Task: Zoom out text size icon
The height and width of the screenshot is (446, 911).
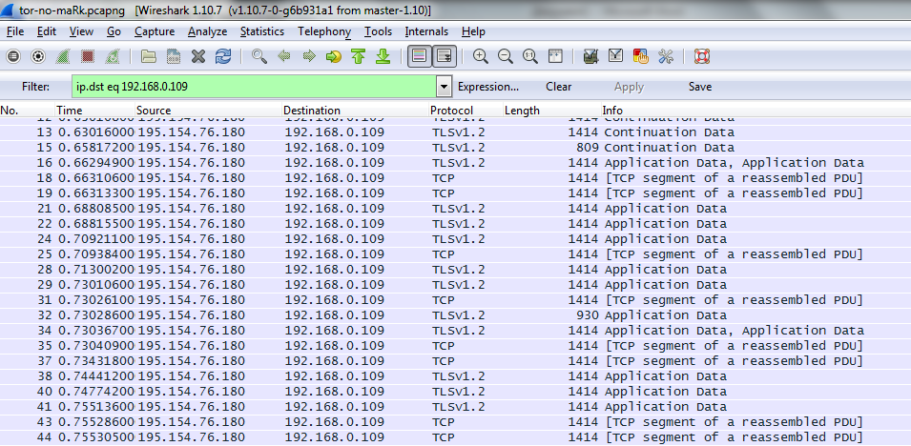Action: (506, 56)
